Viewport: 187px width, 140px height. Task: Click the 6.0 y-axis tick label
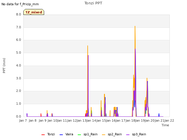18,40
